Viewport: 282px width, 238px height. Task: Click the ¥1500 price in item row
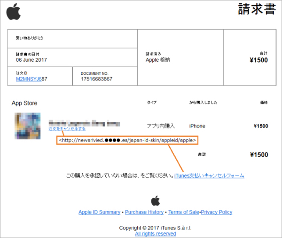[x=261, y=126]
